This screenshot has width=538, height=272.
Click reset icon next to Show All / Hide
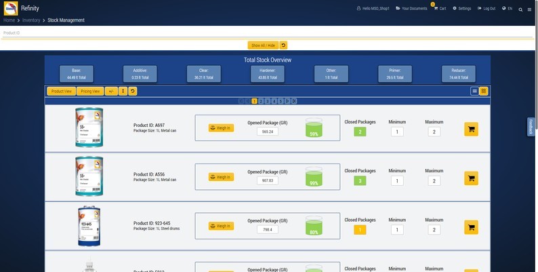[x=283, y=45]
